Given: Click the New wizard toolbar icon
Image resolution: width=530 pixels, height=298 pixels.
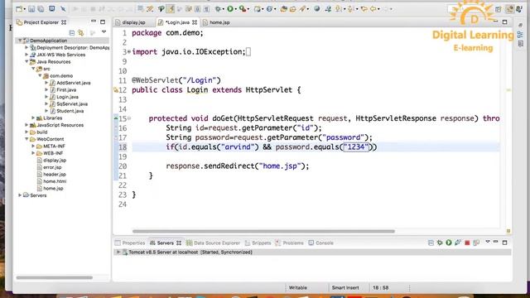Looking at the screenshot, I should coord(19,9).
